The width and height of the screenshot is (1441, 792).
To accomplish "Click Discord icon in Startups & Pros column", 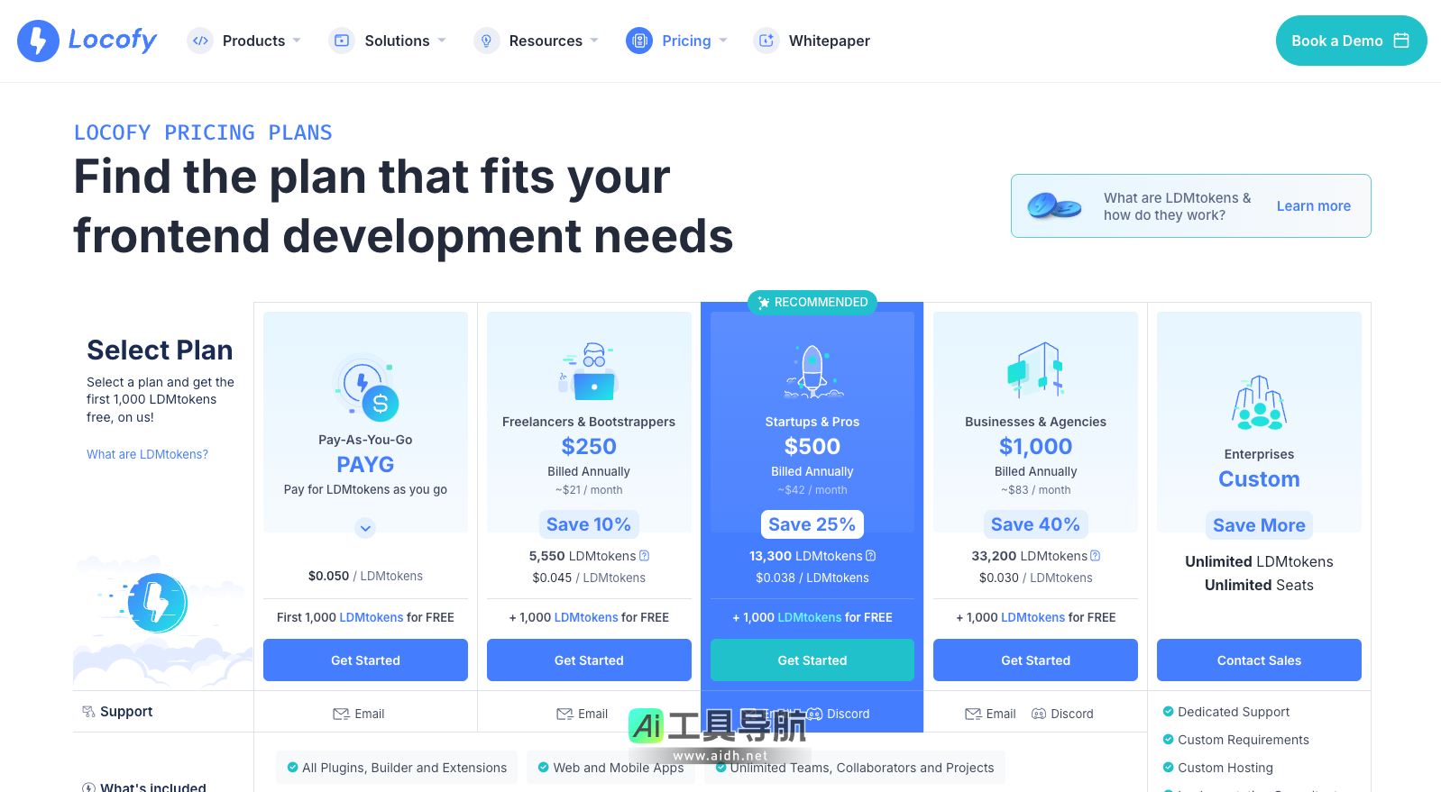I will click(x=814, y=714).
